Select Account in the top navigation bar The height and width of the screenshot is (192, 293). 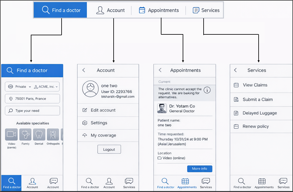[110, 10]
